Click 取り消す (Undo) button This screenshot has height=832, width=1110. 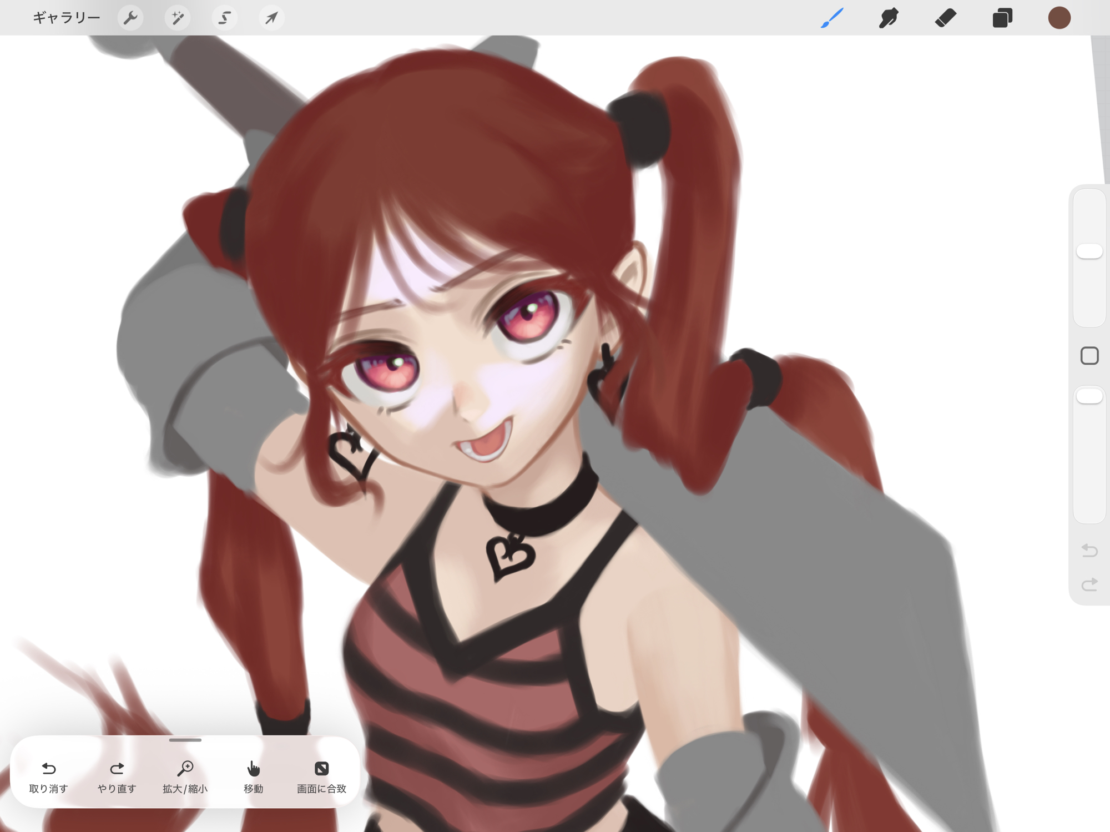(x=49, y=775)
